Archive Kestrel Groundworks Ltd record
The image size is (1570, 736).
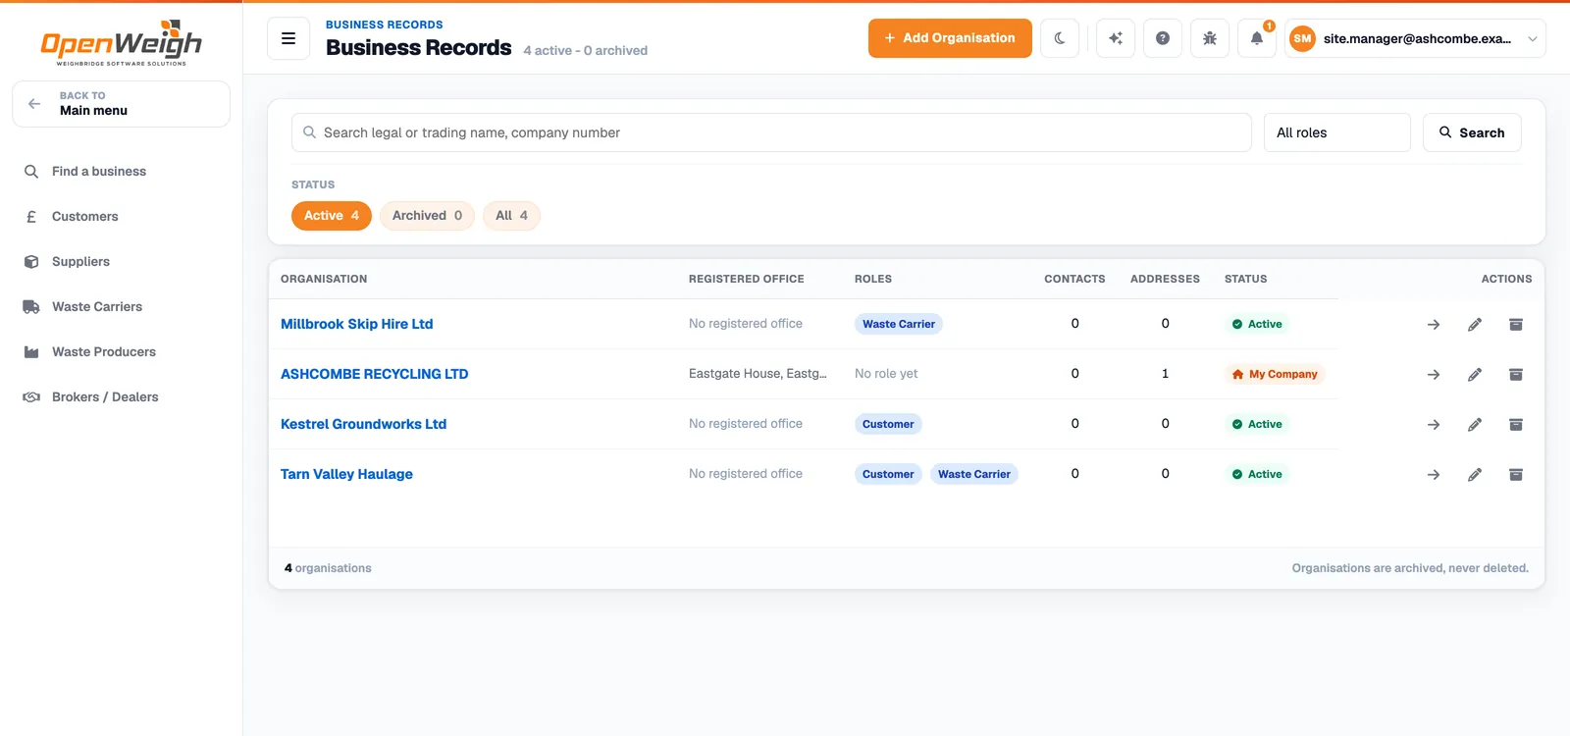click(1516, 424)
